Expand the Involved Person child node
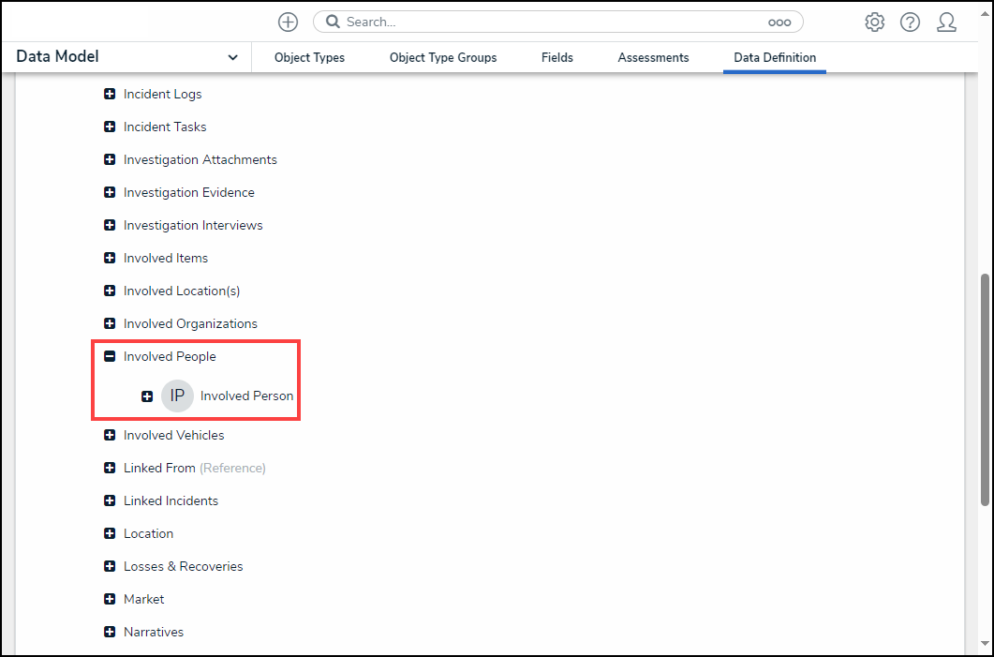This screenshot has width=994, height=657. tap(147, 396)
